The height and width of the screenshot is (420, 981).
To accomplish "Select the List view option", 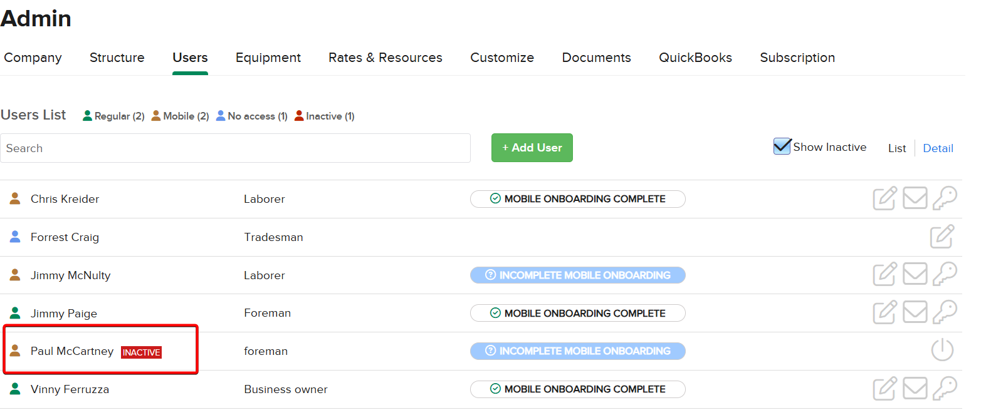I will [897, 148].
